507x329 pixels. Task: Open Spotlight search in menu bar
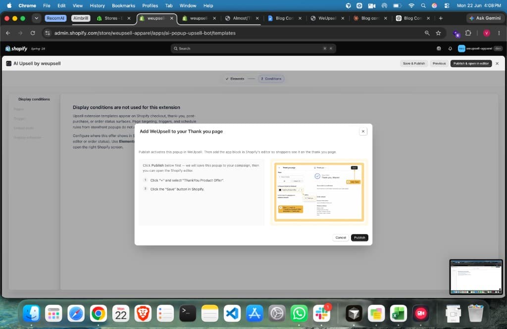423,5
